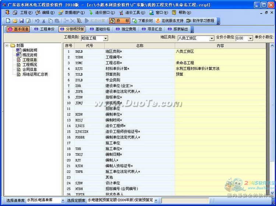
Task: Click the app logo icon in menu bar
Action: pyautogui.click(x=7, y=12)
